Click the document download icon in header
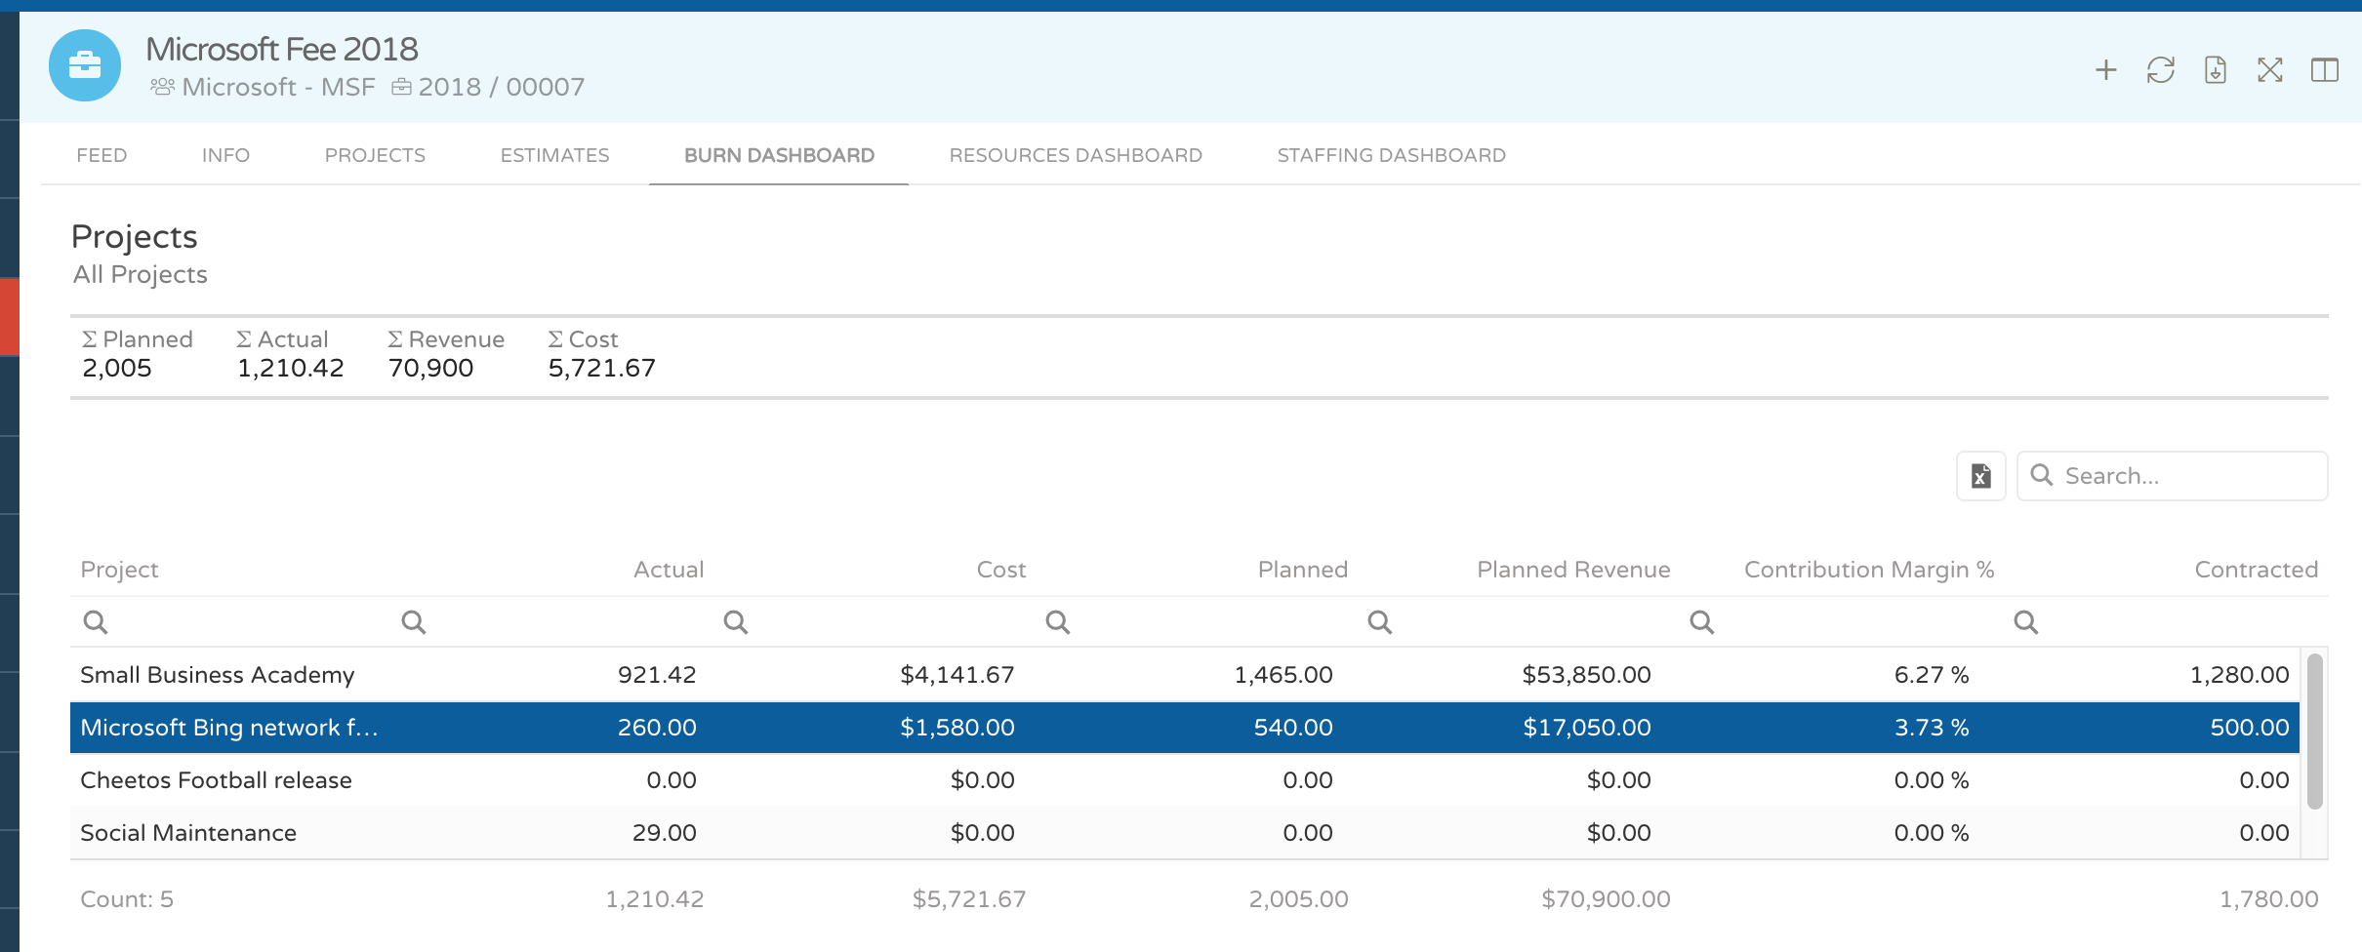The image size is (2362, 952). coord(2216,70)
